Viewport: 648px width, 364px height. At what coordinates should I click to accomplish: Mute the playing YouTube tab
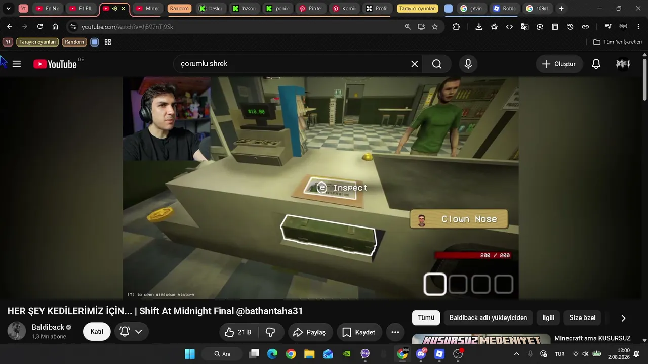click(114, 9)
